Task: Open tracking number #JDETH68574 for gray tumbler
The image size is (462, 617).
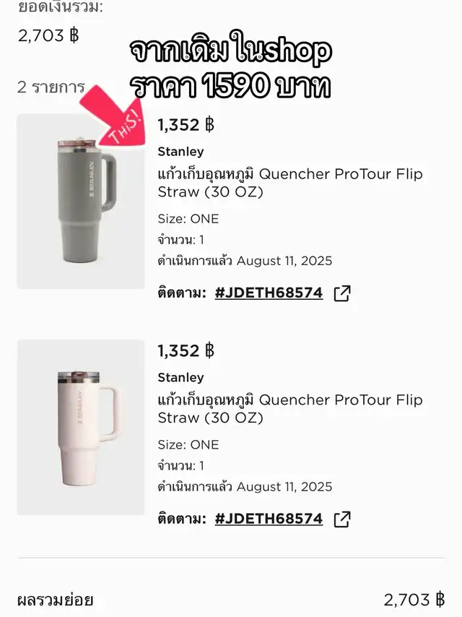Action: click(x=269, y=293)
